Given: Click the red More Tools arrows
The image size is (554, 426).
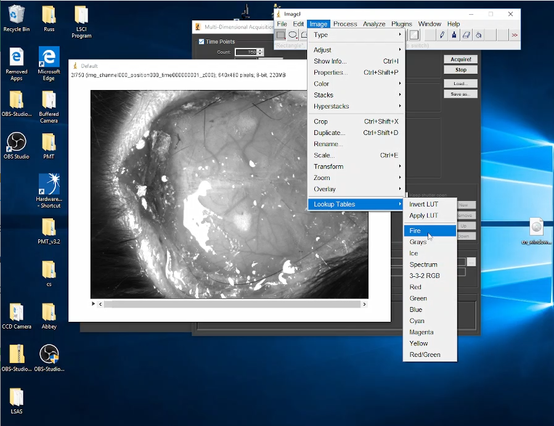Looking at the screenshot, I should 515,35.
